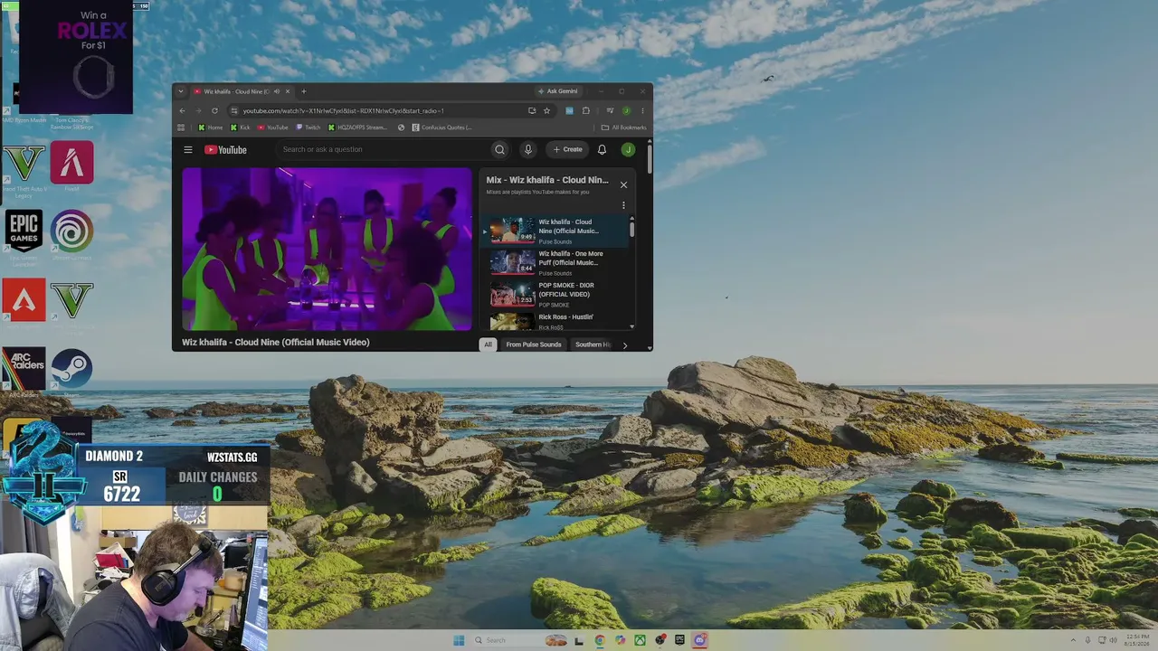Click the video player showing Cloud Nine
This screenshot has width=1158, height=651.
click(327, 249)
